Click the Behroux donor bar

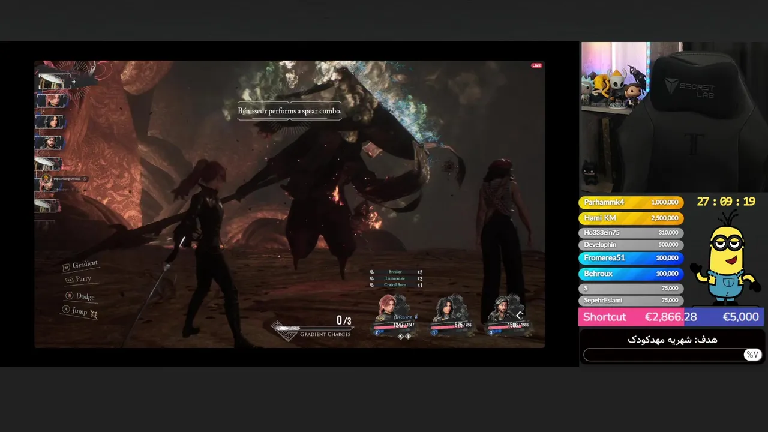(x=631, y=274)
